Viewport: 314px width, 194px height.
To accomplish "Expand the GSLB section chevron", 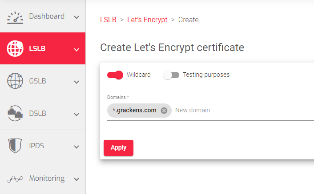I will pos(76,82).
